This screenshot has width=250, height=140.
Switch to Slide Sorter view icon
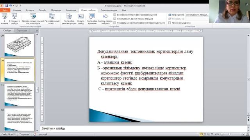[205, 134]
